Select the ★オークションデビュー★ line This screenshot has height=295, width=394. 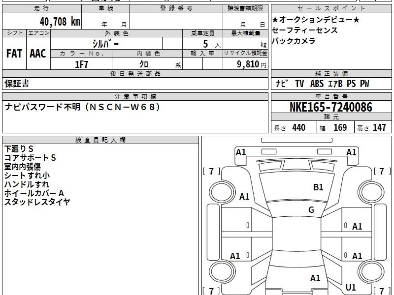pyautogui.click(x=316, y=20)
